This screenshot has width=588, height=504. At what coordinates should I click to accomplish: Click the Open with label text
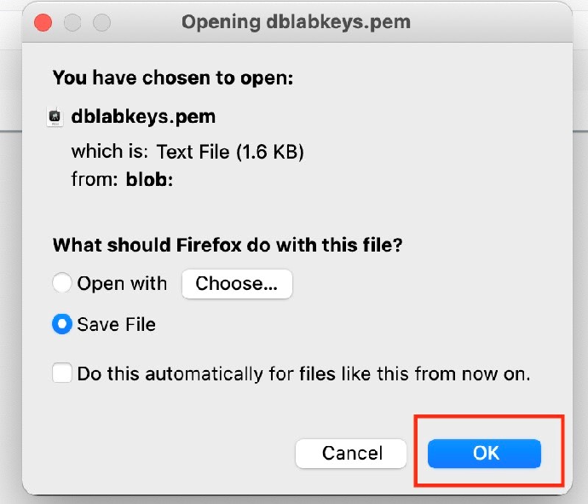point(122,284)
